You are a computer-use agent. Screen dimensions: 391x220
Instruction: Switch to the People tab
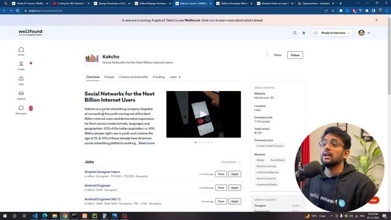pyautogui.click(x=109, y=77)
